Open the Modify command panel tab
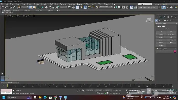 point(160,17)
